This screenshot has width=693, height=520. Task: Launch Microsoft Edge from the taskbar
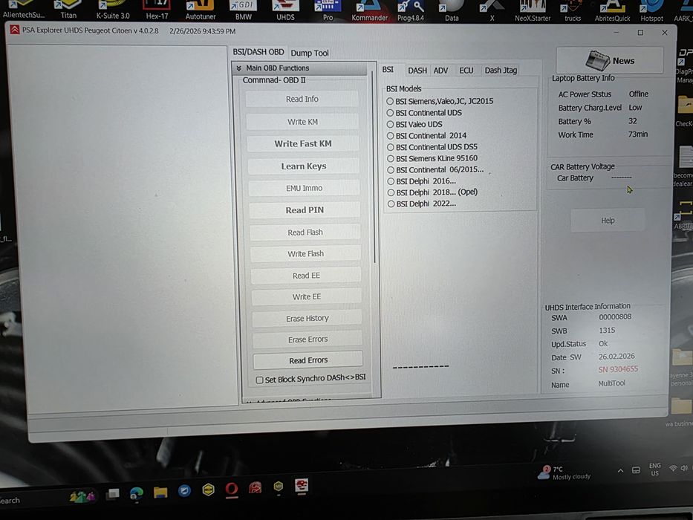(137, 493)
